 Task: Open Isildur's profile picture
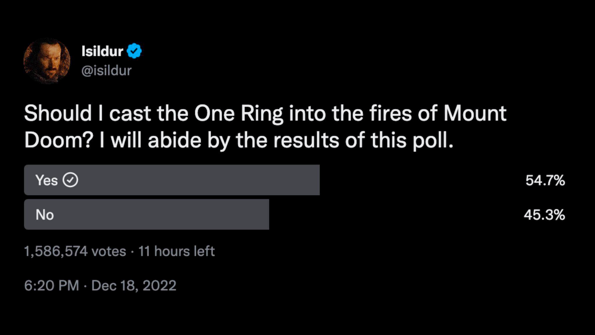47,61
